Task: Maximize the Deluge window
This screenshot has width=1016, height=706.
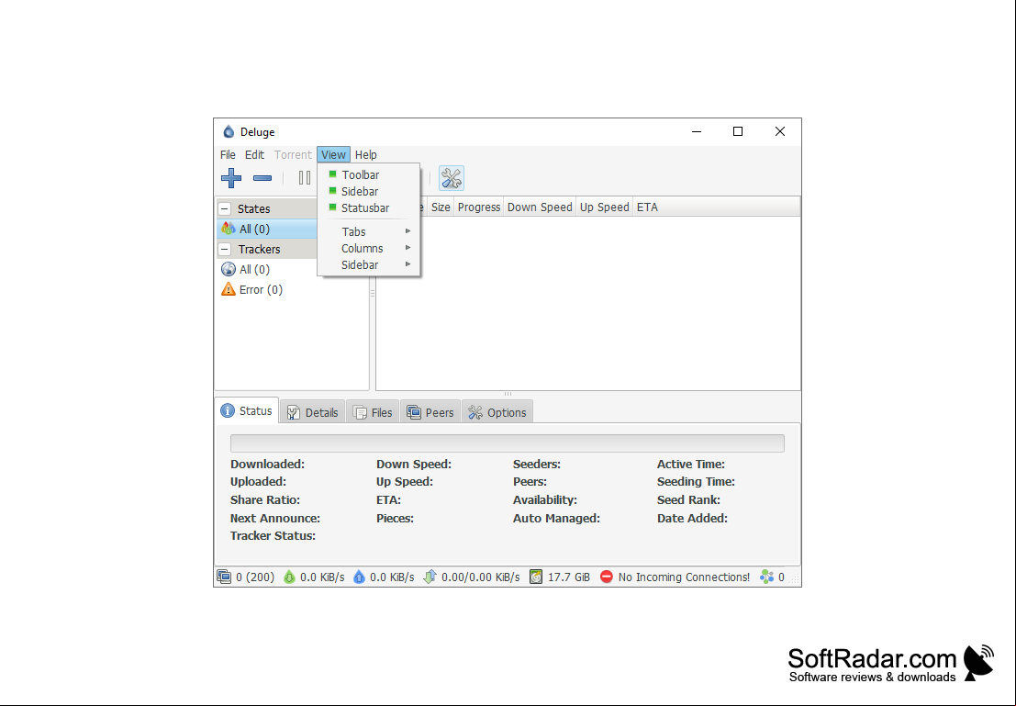Action: [737, 131]
